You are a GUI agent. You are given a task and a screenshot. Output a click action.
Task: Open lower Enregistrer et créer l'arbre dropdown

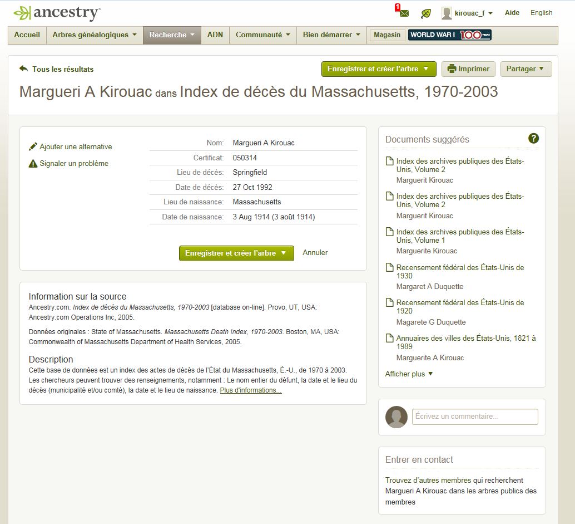click(x=236, y=253)
